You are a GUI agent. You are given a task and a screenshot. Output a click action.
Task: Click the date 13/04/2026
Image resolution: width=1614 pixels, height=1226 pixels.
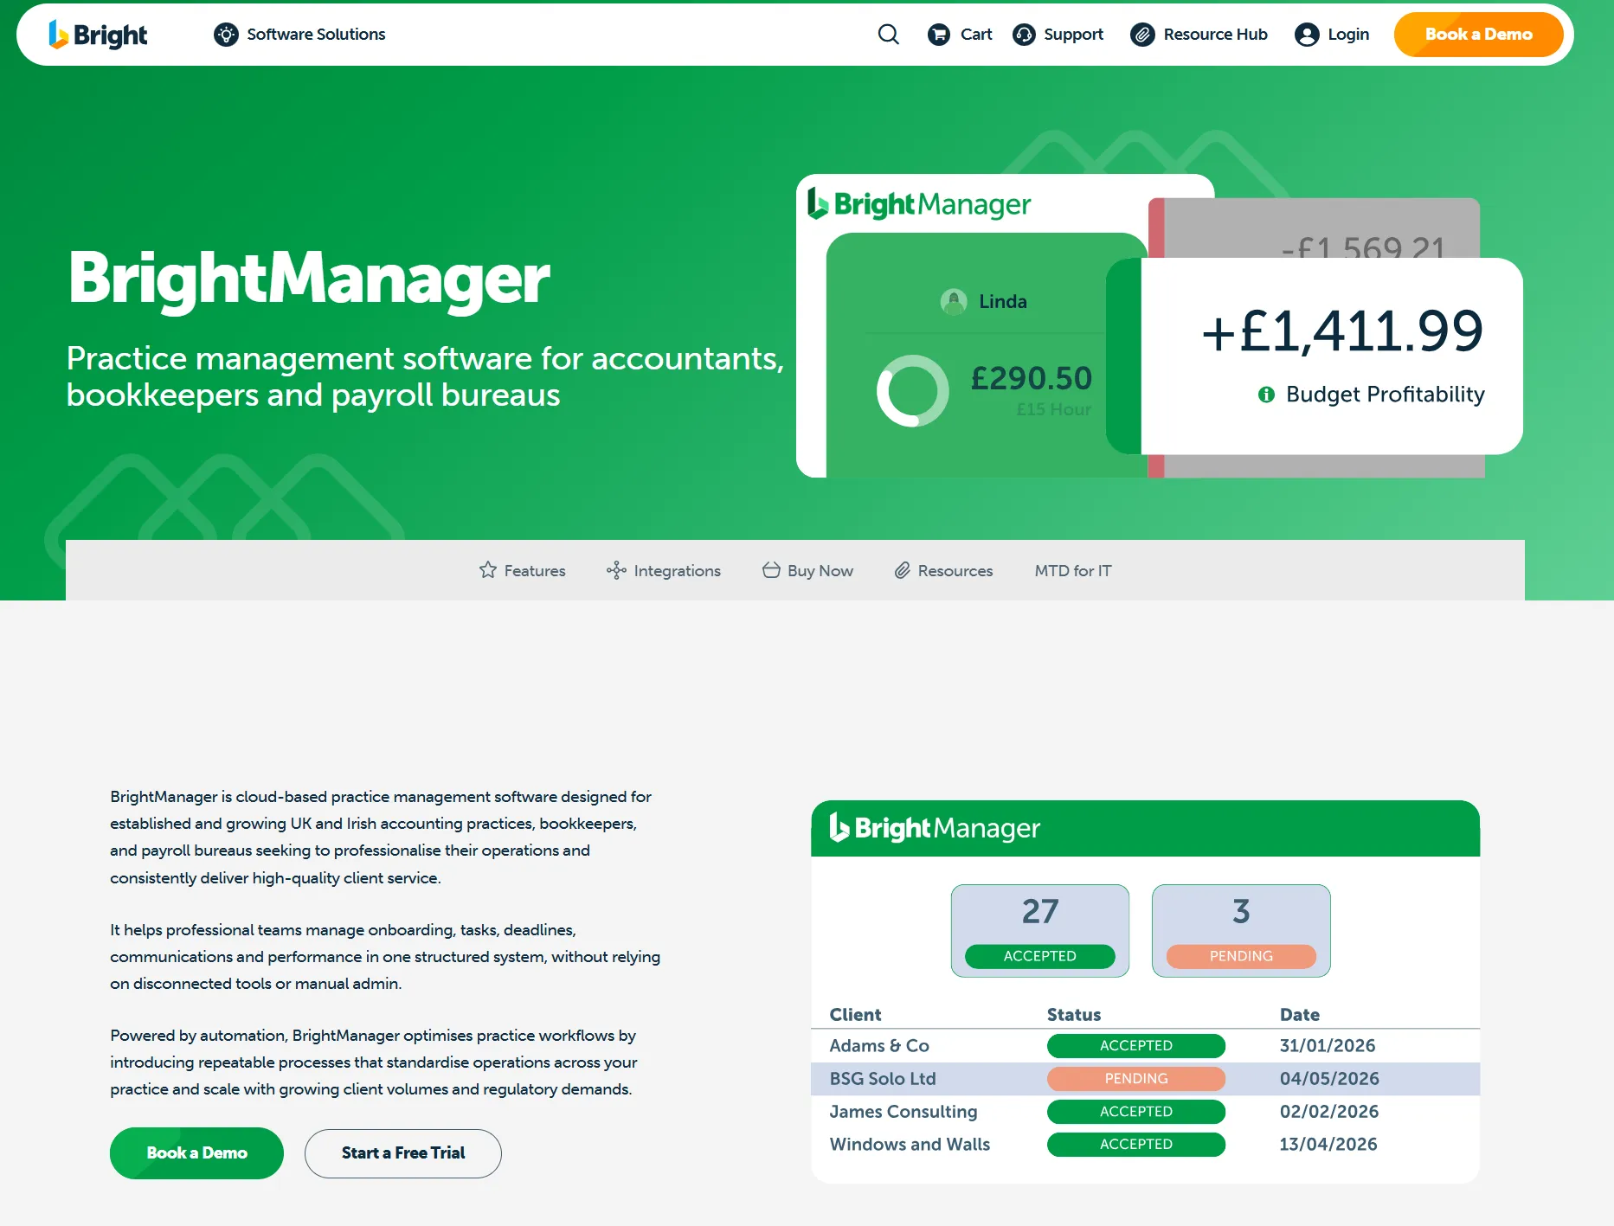[x=1328, y=1144]
